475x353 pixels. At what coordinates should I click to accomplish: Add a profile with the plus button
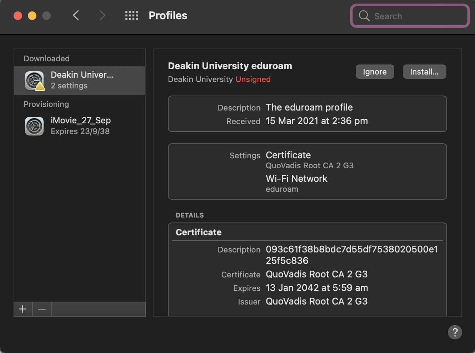tap(23, 309)
